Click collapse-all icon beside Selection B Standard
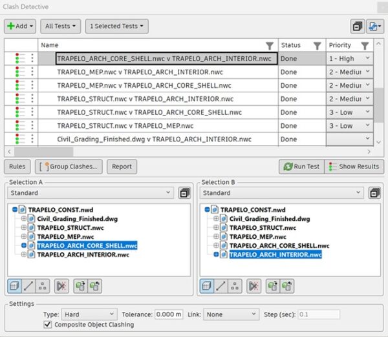The width and height of the screenshot is (388, 337). click(x=374, y=193)
